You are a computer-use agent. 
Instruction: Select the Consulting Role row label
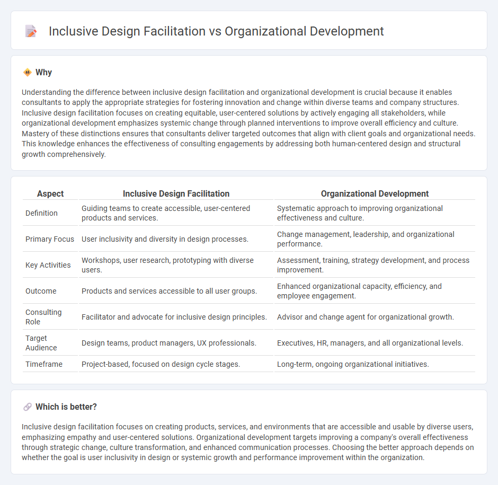pos(43,317)
